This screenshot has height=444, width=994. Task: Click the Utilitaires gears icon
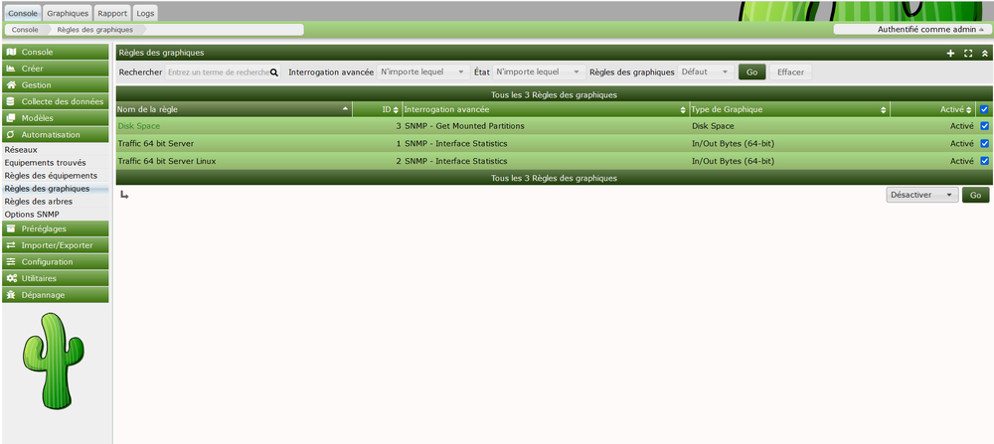point(11,278)
